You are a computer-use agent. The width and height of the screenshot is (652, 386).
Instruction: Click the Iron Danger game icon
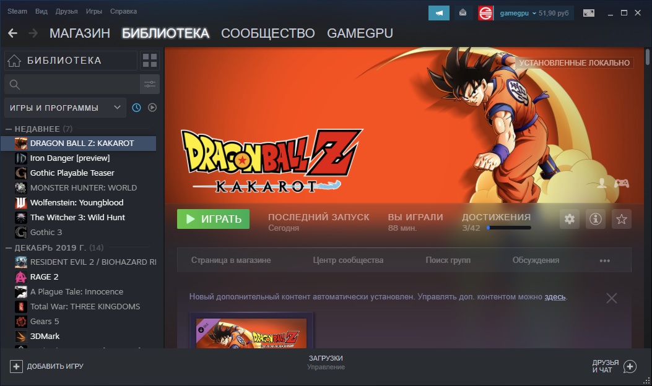(x=21, y=158)
